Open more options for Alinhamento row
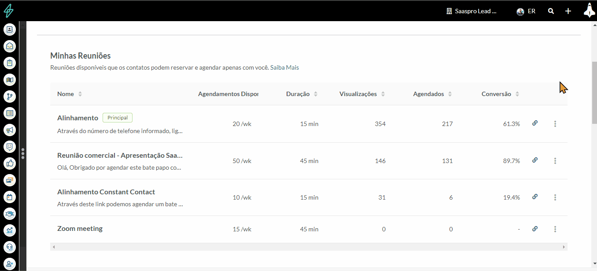The height and width of the screenshot is (271, 597). [x=555, y=124]
